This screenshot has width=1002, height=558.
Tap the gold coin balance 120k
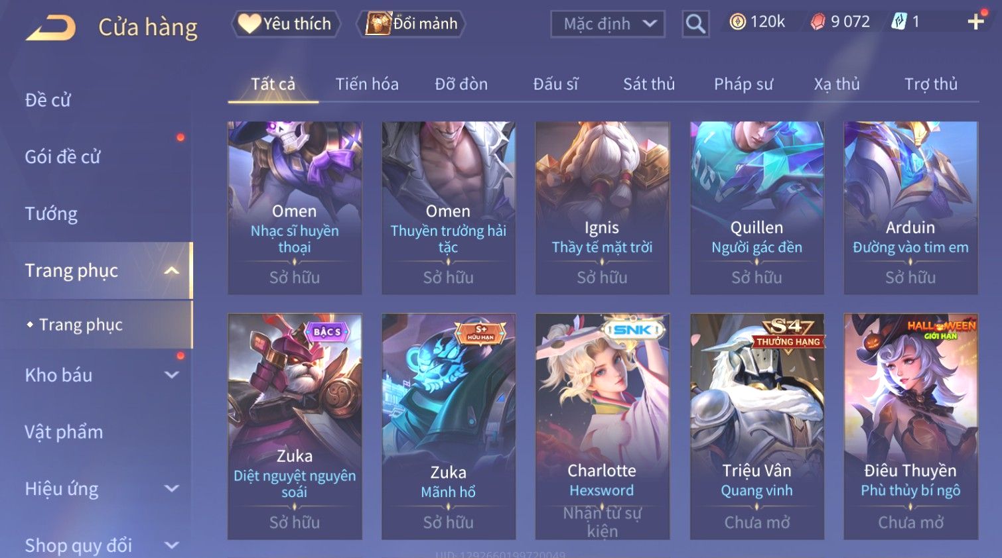pyautogui.click(x=757, y=22)
